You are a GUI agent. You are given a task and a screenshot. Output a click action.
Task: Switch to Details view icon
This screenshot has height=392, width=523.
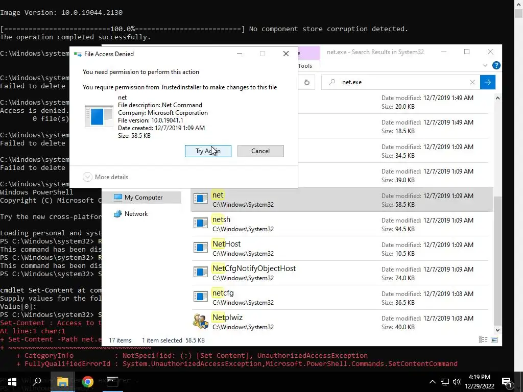click(483, 340)
